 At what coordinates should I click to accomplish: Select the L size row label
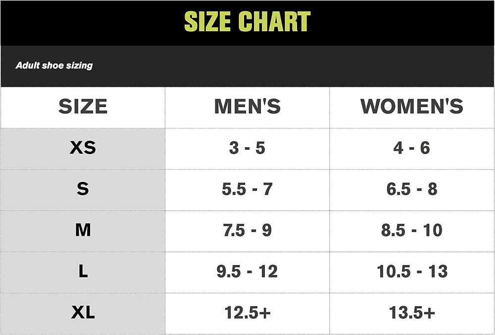83,271
